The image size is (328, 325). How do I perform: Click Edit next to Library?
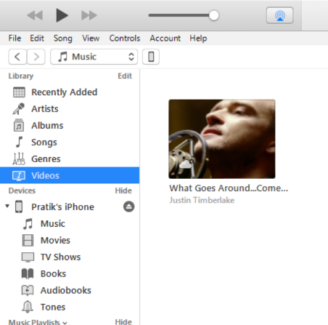[x=125, y=76]
